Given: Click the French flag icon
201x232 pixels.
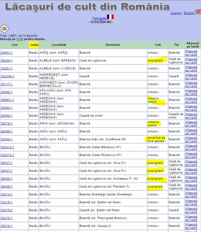Looking at the screenshot, I should pos(110,17).
